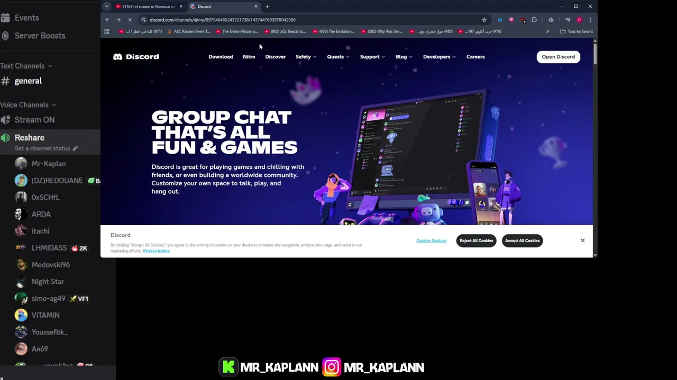Click VITAMIN's avatar in voice list

pyautogui.click(x=21, y=315)
